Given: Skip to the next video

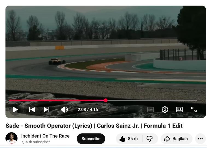Looking at the screenshot, I should pos(46,110).
